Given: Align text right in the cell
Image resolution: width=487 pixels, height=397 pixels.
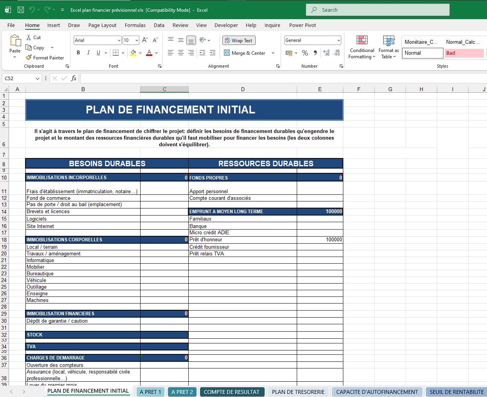Looking at the screenshot, I should (x=191, y=53).
